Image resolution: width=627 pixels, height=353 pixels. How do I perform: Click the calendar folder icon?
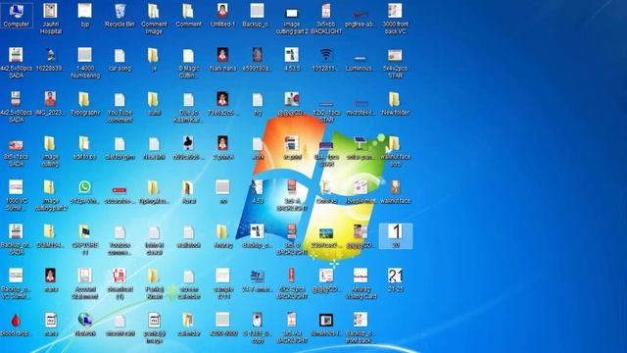188,325
